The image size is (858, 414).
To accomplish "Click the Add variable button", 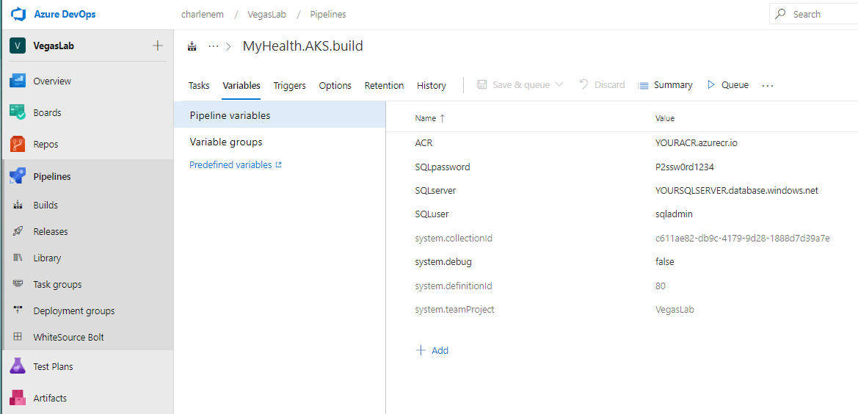I will (x=432, y=351).
